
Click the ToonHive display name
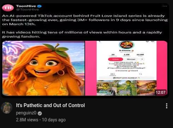coord(26,6)
